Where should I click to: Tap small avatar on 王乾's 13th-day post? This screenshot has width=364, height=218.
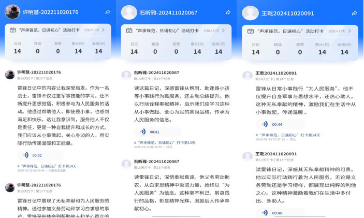coord(247,156)
